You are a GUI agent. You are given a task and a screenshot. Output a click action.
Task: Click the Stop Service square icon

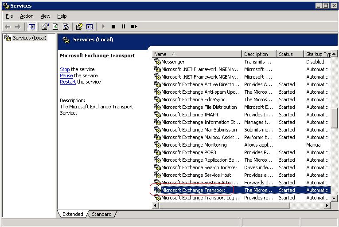pyautogui.click(x=113, y=27)
